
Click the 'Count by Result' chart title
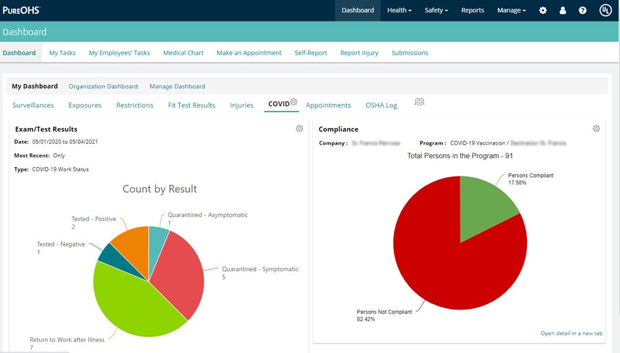159,189
